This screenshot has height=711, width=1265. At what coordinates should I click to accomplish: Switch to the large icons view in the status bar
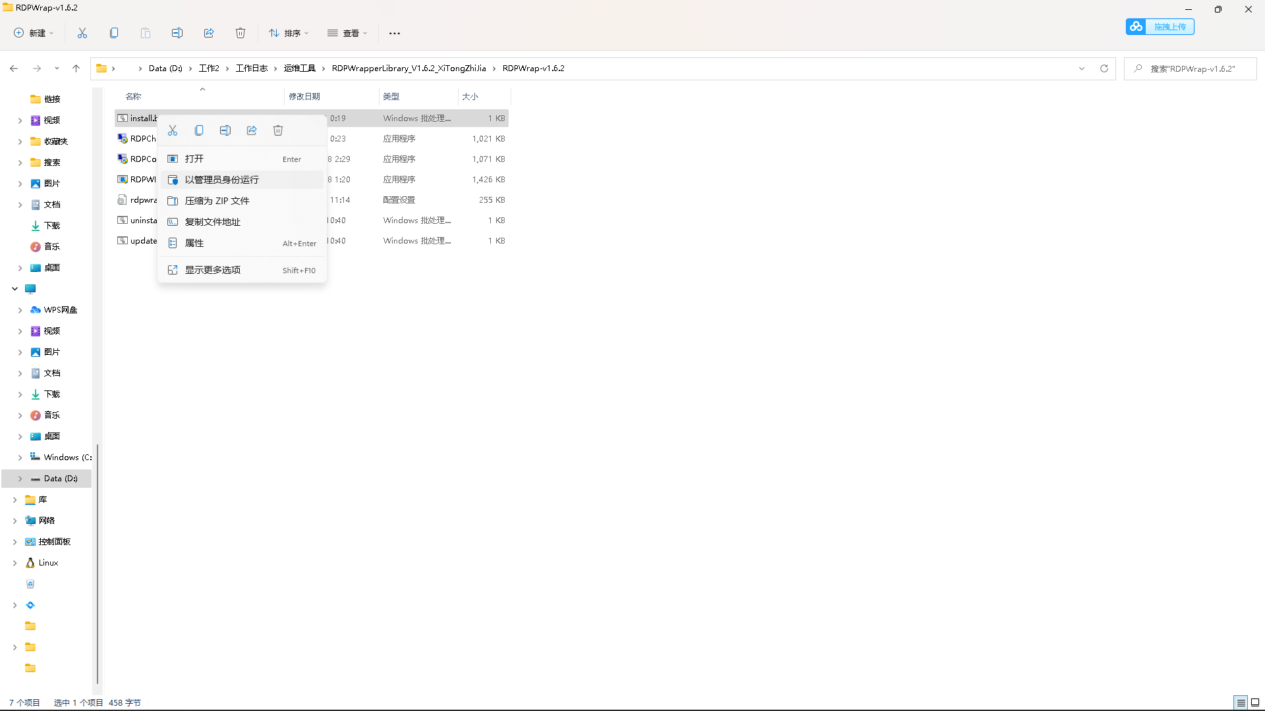pyautogui.click(x=1255, y=702)
